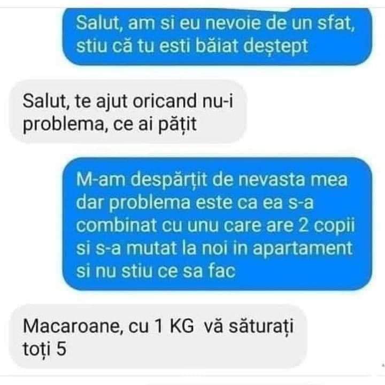Screen dimensions: 385x385
Task: Tap the gray 'Salut, te ajut oricand' reply bubble
Action: pos(128,111)
